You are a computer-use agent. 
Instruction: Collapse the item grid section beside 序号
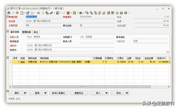(x=8, y=58)
